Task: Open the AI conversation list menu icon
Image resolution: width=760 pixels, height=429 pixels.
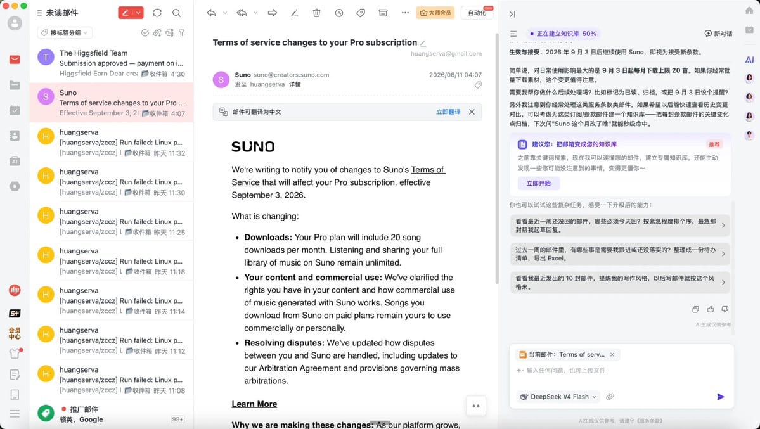Action: click(513, 34)
